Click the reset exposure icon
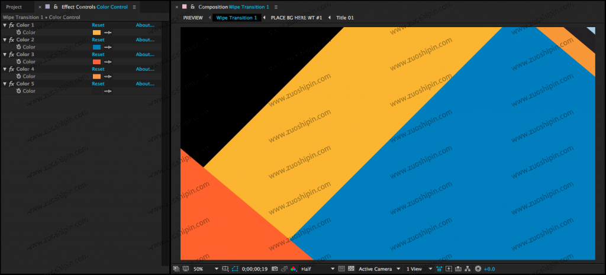The width and height of the screenshot is (606, 275). tap(478, 269)
